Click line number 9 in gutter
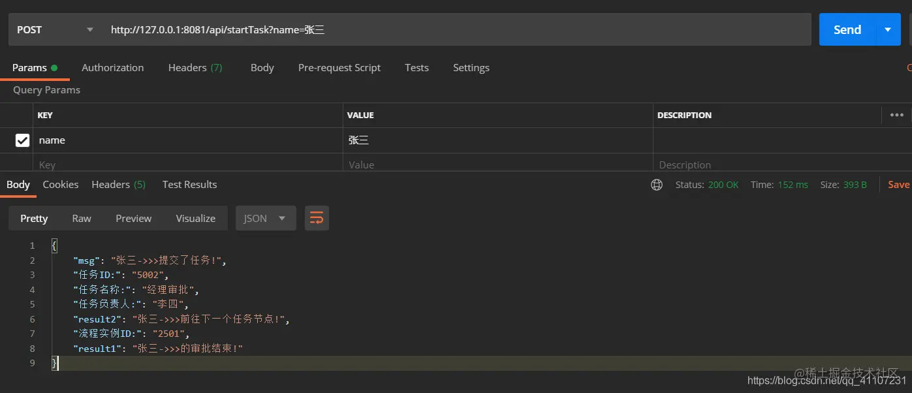Screen dimensions: 912x393 32,363
